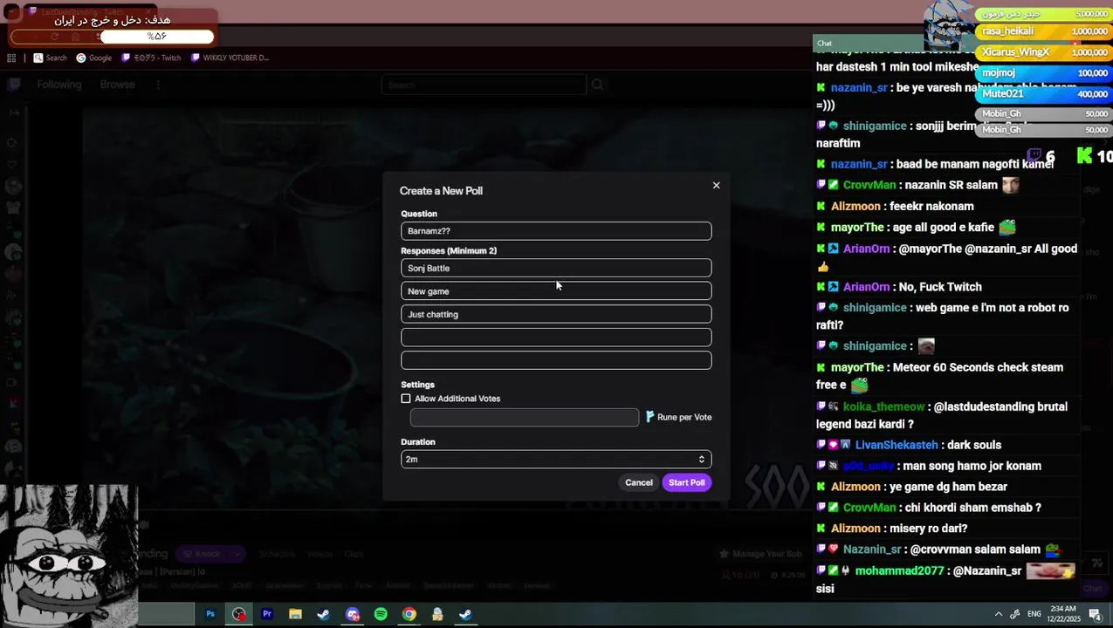Open the Twitch bookmark with Japanese title

click(x=151, y=58)
